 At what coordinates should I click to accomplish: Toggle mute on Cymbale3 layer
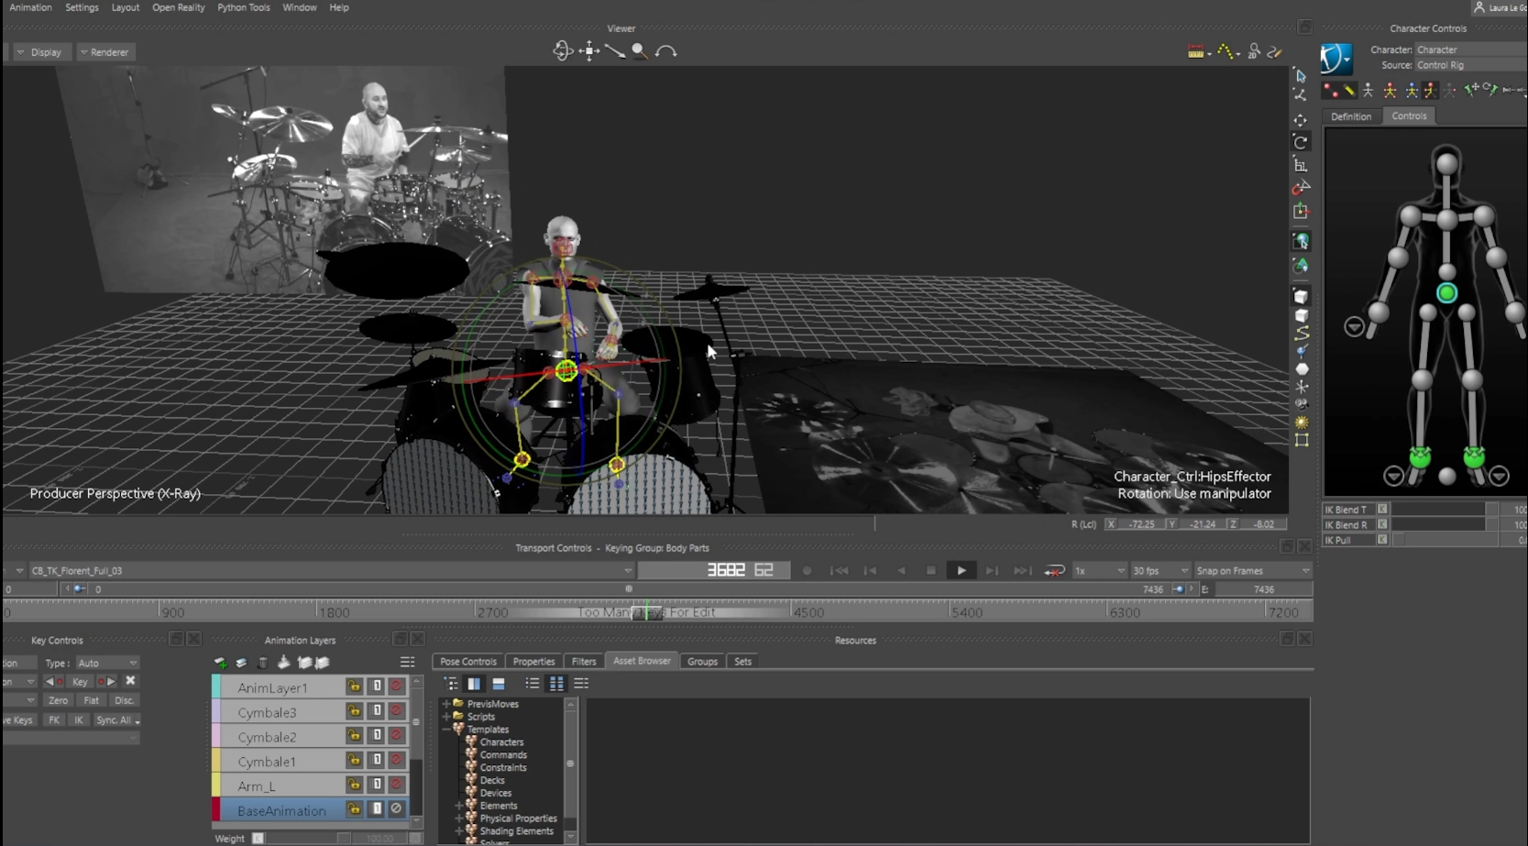396,711
